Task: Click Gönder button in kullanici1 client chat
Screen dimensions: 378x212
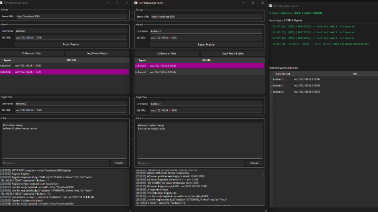Action: (119, 163)
